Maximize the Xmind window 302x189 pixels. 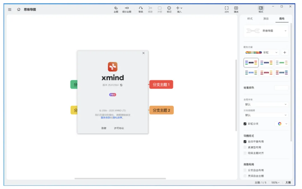pos(282,6)
